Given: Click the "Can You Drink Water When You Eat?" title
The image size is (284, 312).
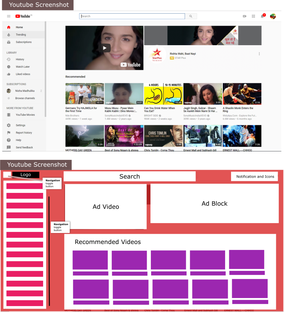Looking at the screenshot, I should (x=159, y=110).
